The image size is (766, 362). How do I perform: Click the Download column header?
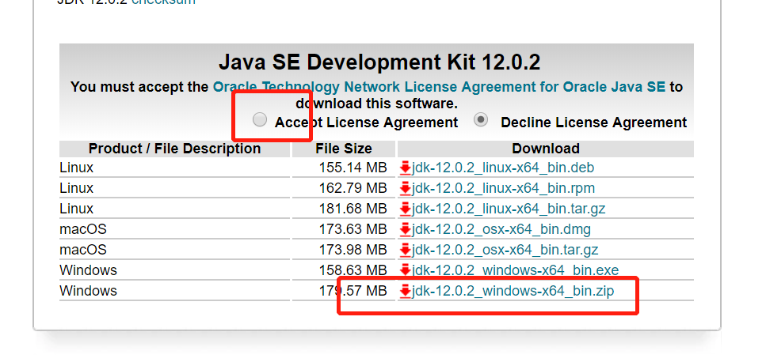546,149
